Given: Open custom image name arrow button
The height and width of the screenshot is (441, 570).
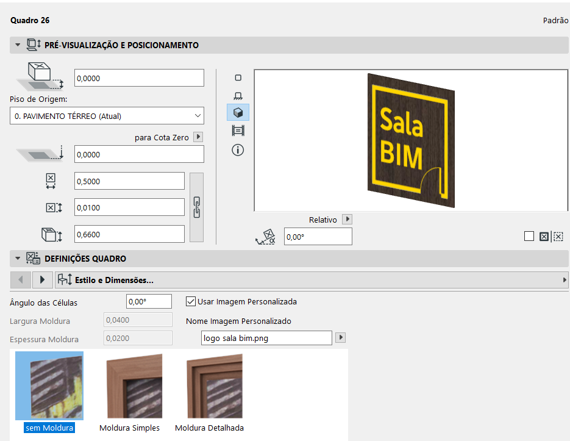Looking at the screenshot, I should (340, 337).
